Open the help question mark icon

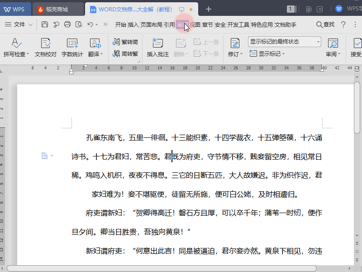pos(343,24)
